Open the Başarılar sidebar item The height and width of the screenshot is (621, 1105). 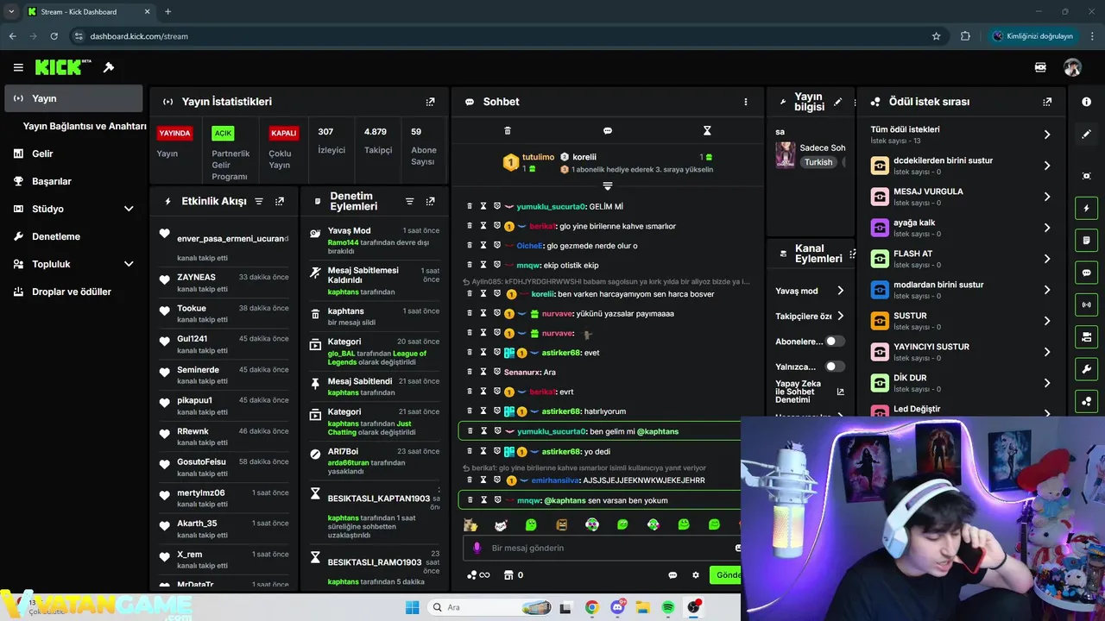(x=73, y=181)
